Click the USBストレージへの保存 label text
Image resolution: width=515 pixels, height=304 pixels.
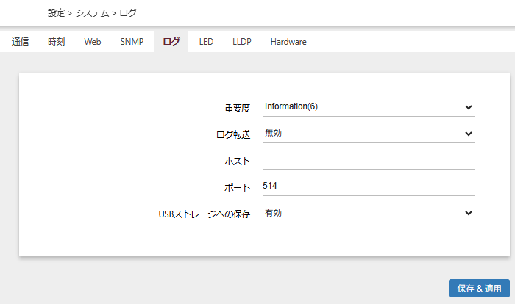pos(205,214)
